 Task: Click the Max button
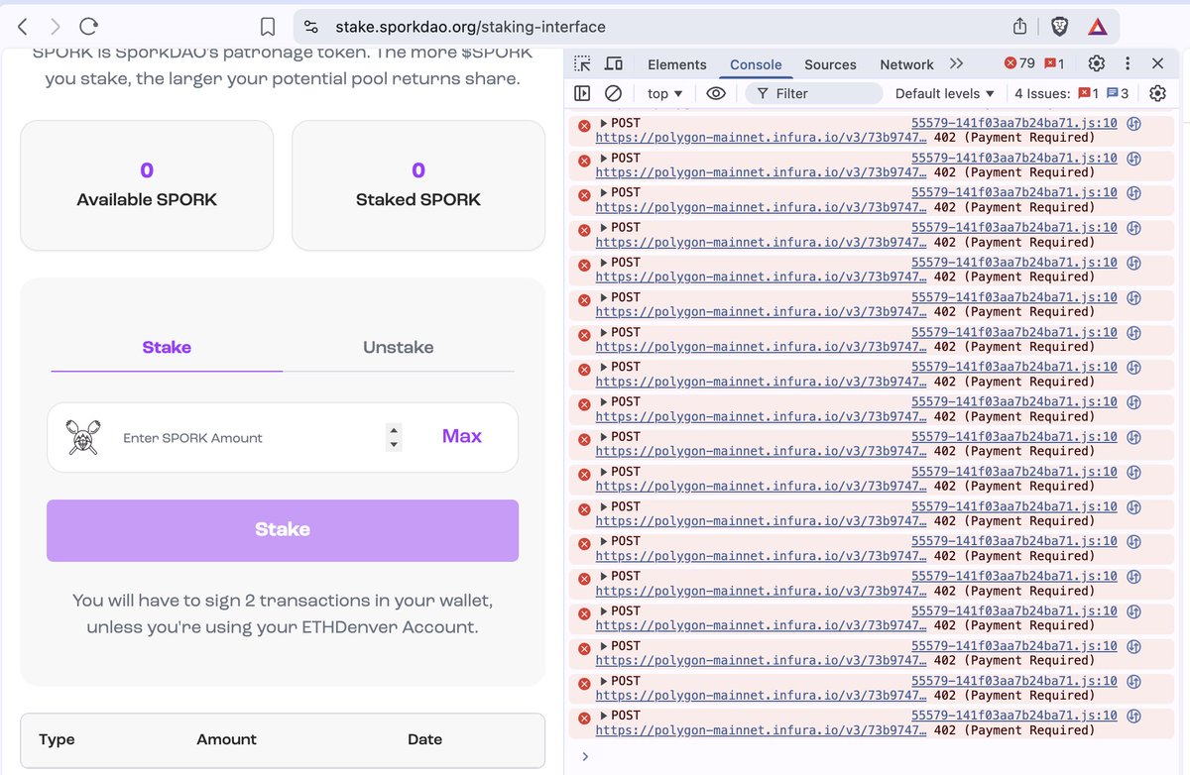[462, 436]
